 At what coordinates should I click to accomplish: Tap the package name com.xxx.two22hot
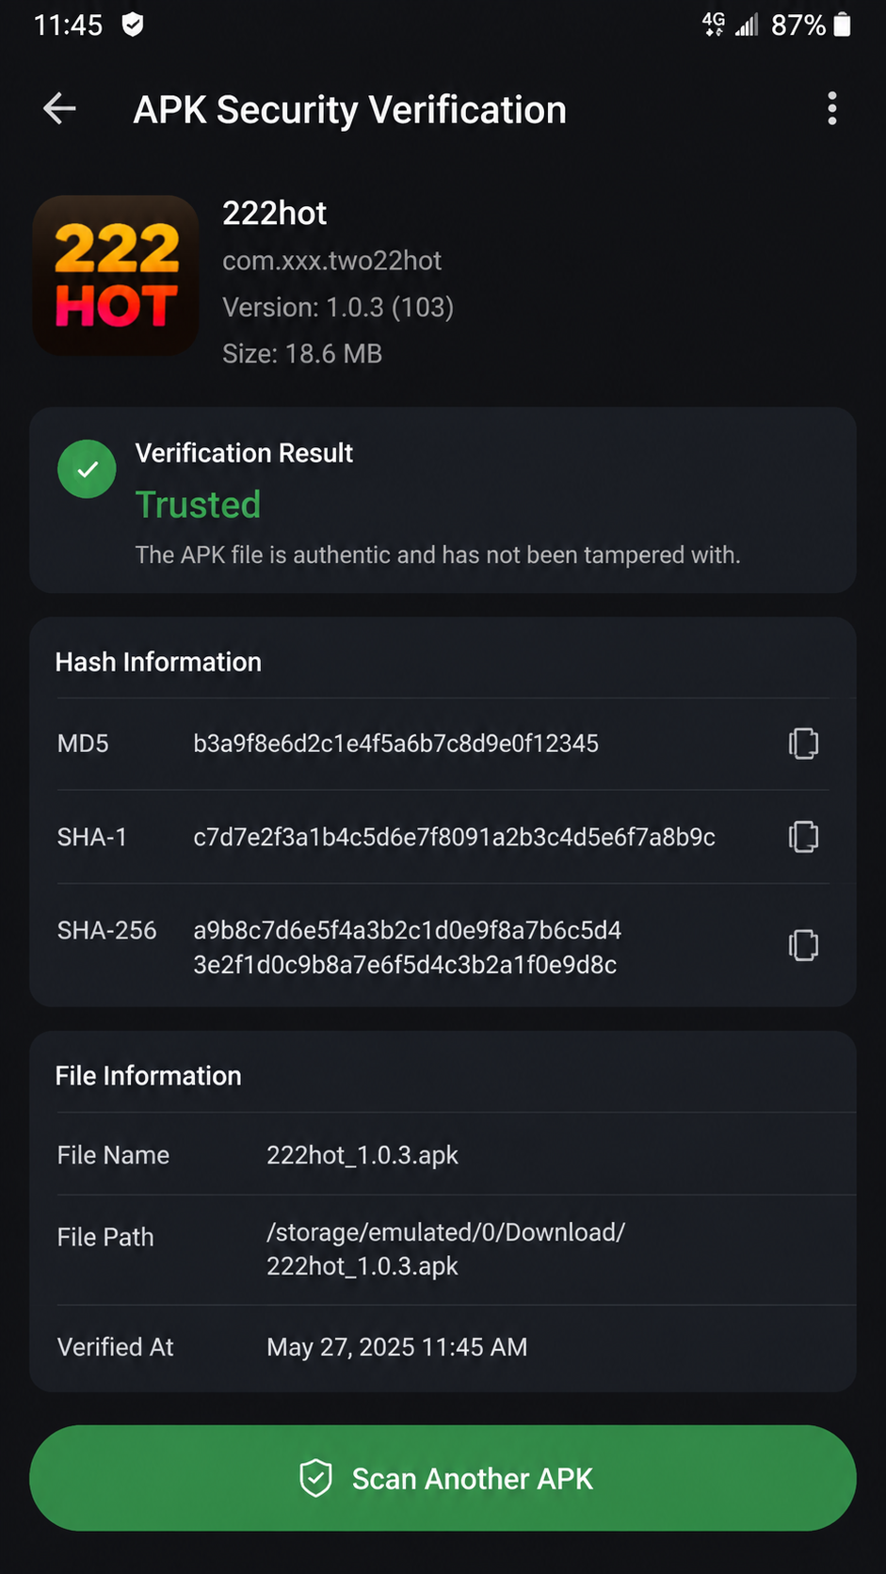(x=331, y=261)
